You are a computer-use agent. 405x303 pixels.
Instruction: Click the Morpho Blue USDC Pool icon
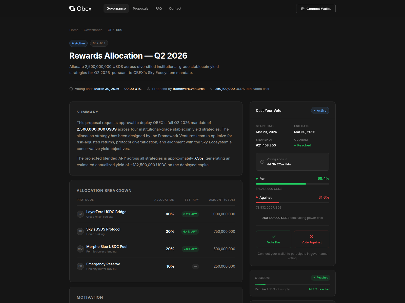(x=80, y=249)
